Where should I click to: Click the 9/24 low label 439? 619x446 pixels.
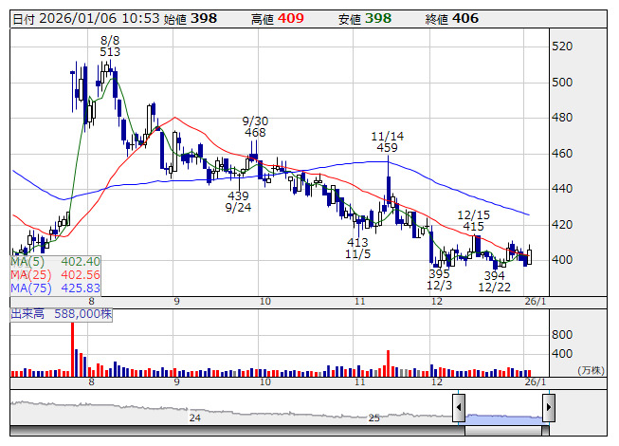(x=238, y=195)
